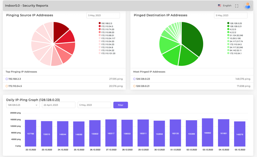Open Pinged Destination date field

[231, 15]
